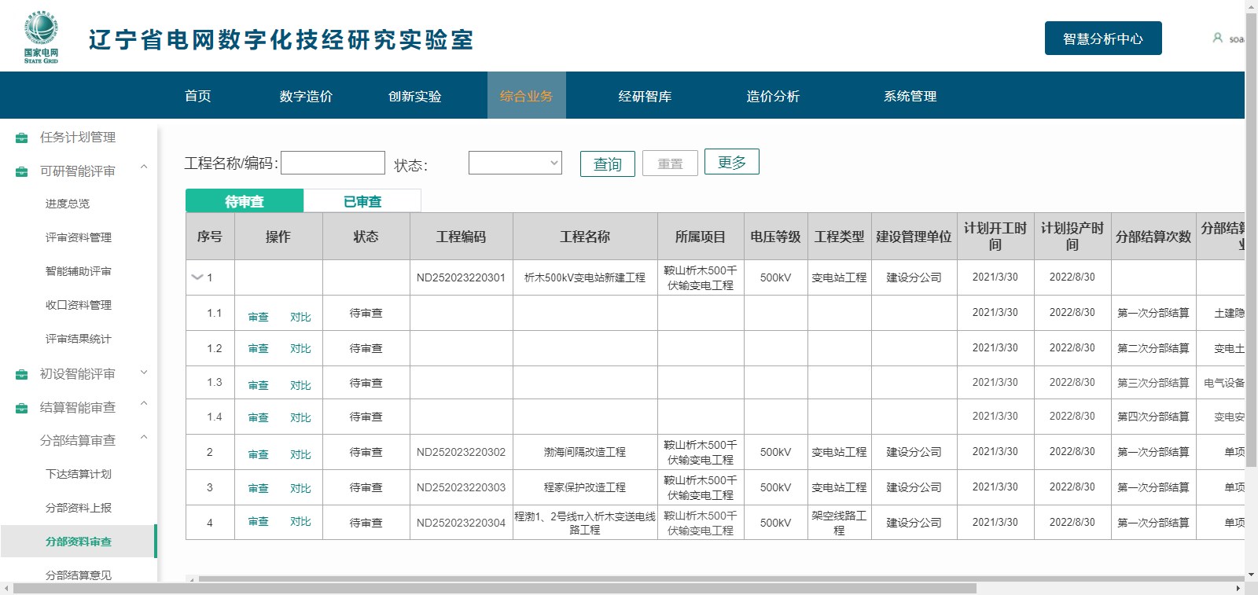Click 审查 link in row 1.2
The image size is (1258, 595).
(259, 348)
